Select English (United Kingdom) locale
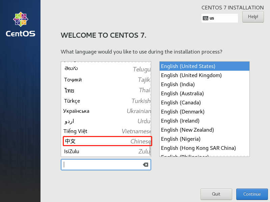Screen dimensions: 270x202 click(204, 75)
